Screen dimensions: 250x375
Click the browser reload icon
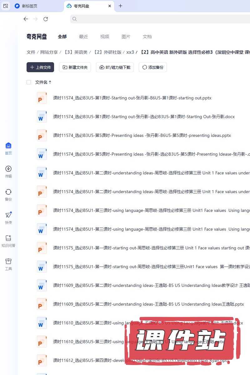tap(46, 19)
